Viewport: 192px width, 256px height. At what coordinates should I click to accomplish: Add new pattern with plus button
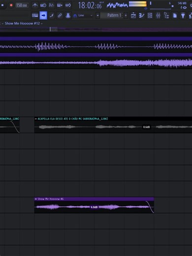[x=126, y=16]
